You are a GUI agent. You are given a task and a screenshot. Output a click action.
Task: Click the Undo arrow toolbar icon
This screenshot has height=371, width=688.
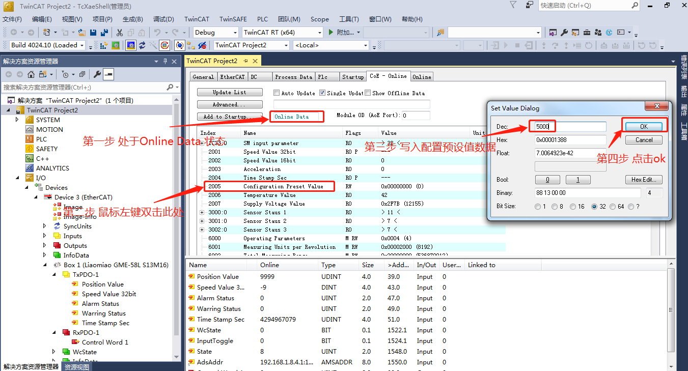[x=157, y=33]
